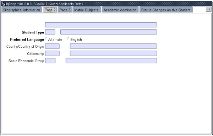Focus the Citizenship description field
The image size is (213, 136).
tap(113, 53)
